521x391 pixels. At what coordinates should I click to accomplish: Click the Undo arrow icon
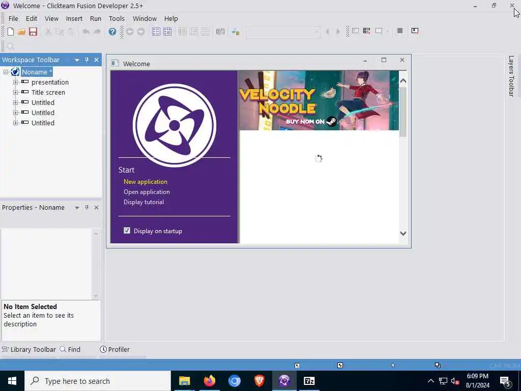[x=86, y=32]
